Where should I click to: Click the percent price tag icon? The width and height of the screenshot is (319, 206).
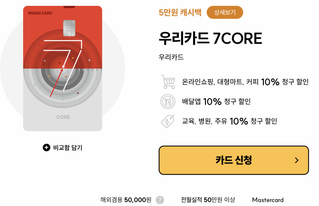click(x=168, y=121)
